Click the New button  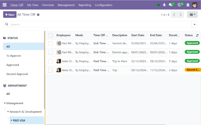(10, 15)
